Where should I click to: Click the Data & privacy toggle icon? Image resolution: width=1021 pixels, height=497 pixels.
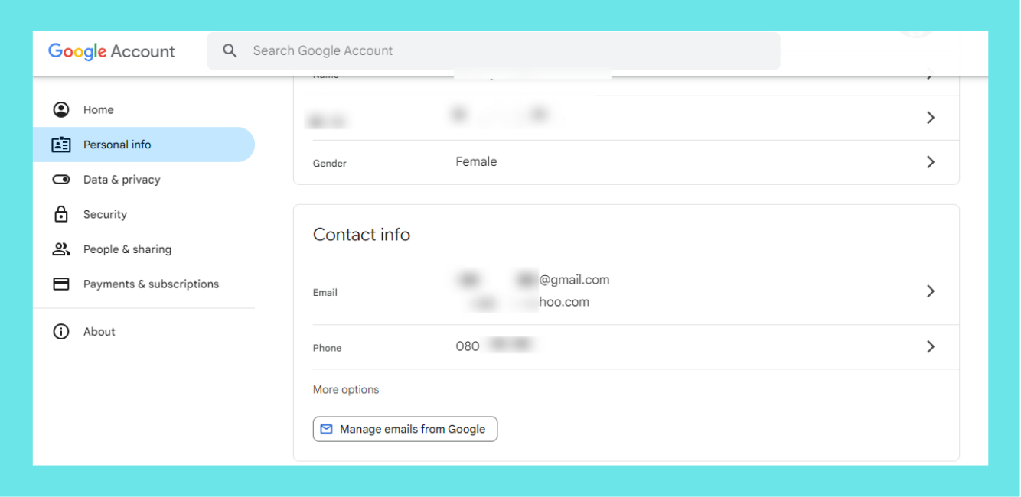(x=61, y=180)
